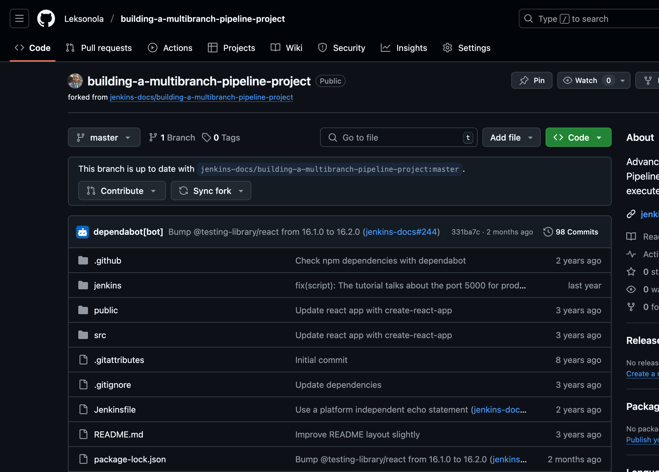Expand the Add file dropdown
This screenshot has height=472, width=659.
511,138
